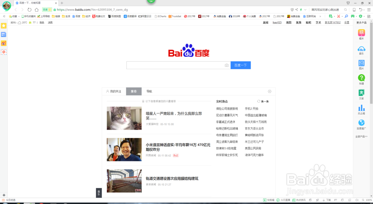
Task: Switch to 推荐 tab
Action: [x=134, y=91]
